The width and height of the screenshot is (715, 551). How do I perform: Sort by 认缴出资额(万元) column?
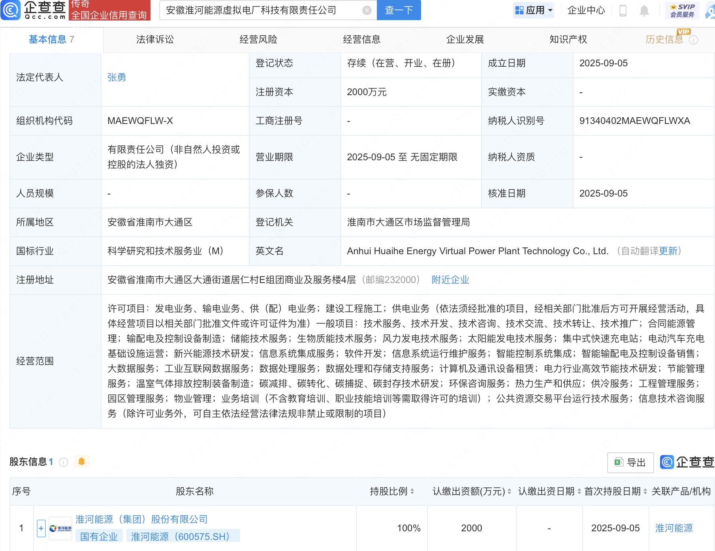509,491
